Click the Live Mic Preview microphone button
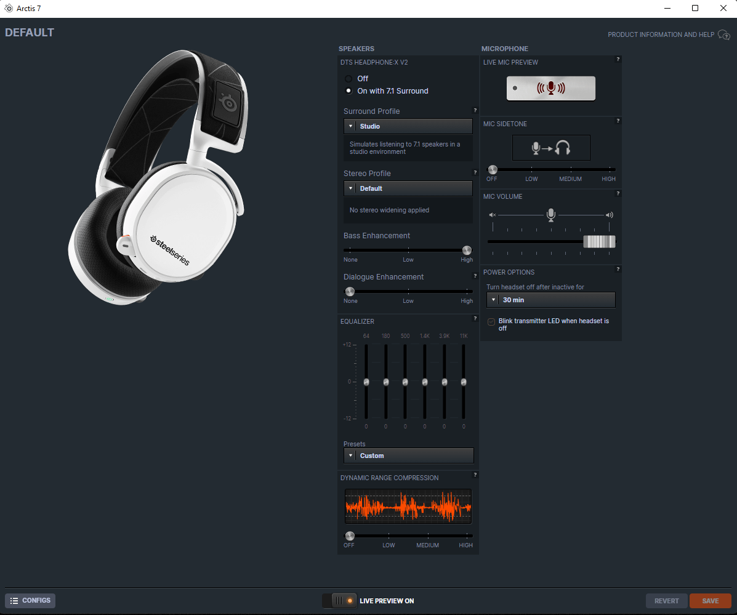The width and height of the screenshot is (737, 615). coord(550,88)
